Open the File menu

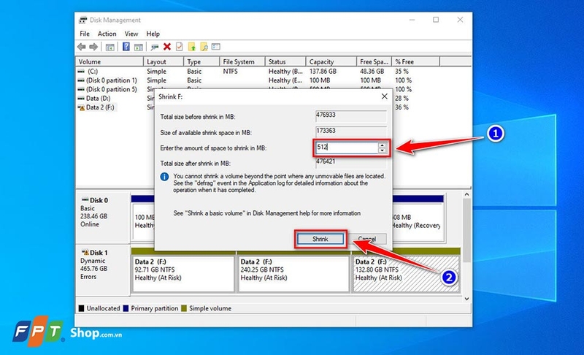pos(85,34)
